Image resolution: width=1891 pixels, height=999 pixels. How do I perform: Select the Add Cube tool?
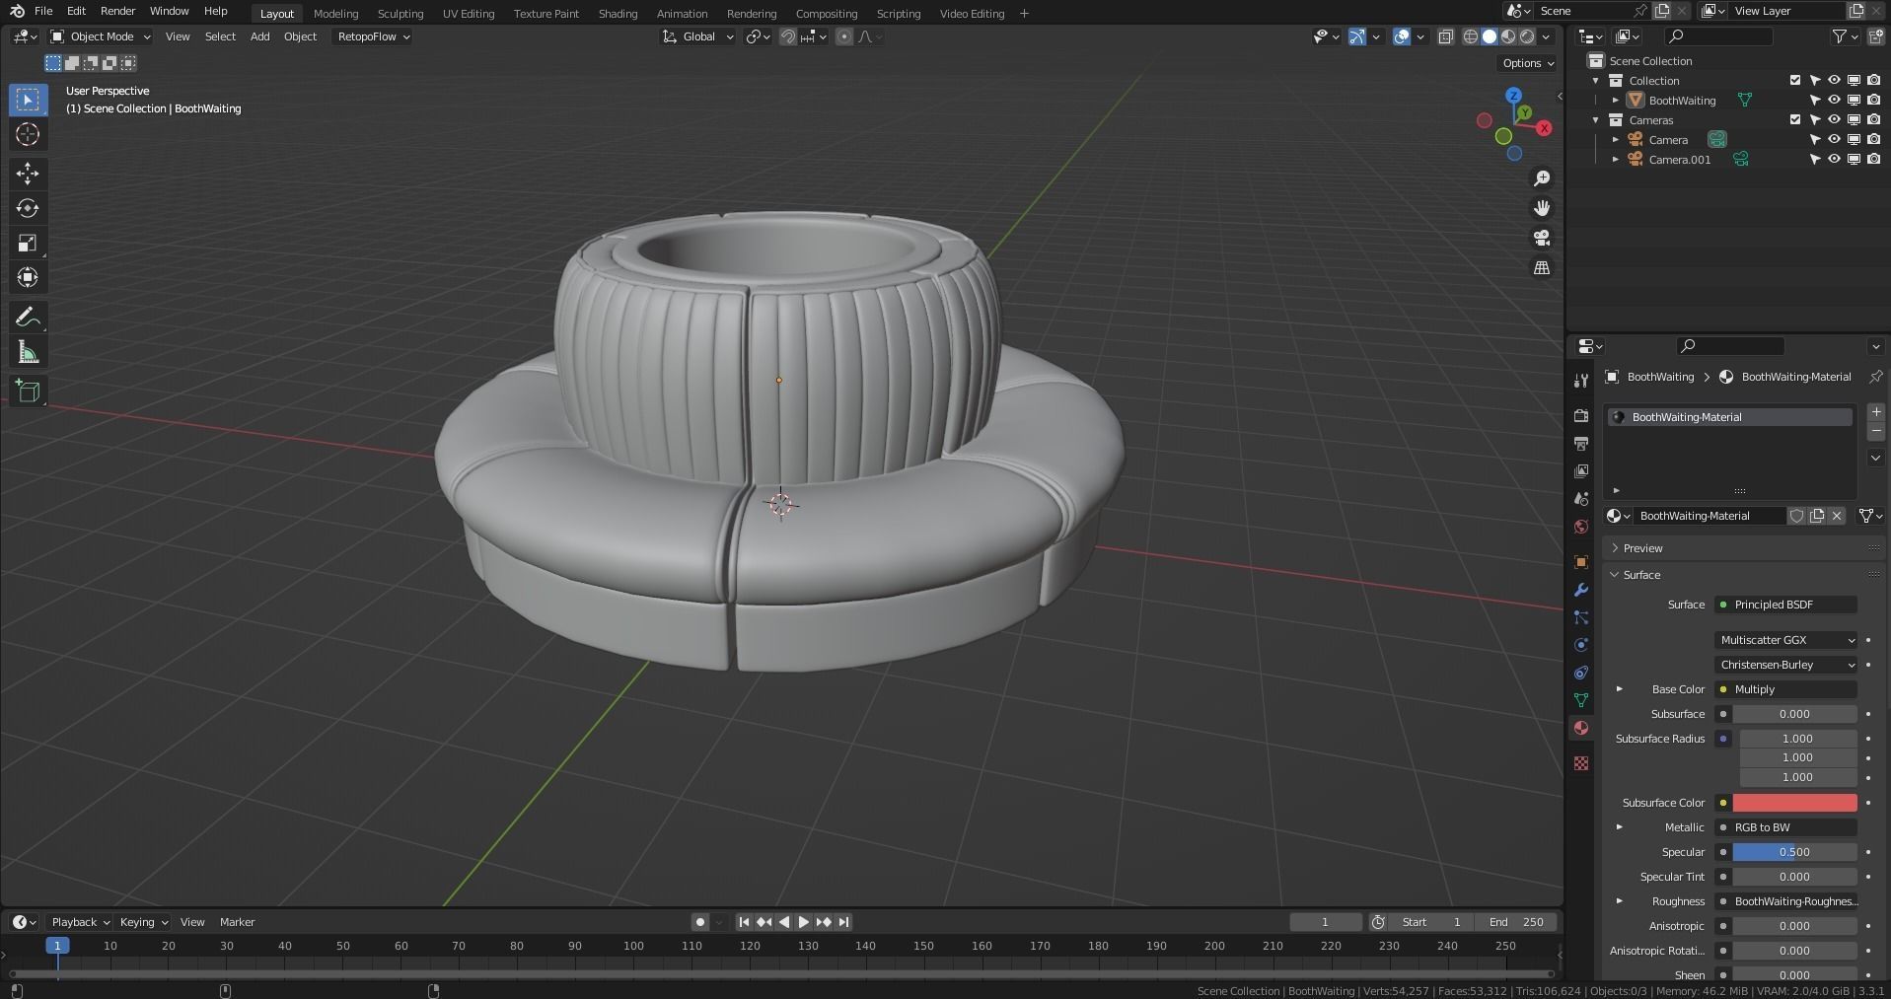[x=28, y=391]
